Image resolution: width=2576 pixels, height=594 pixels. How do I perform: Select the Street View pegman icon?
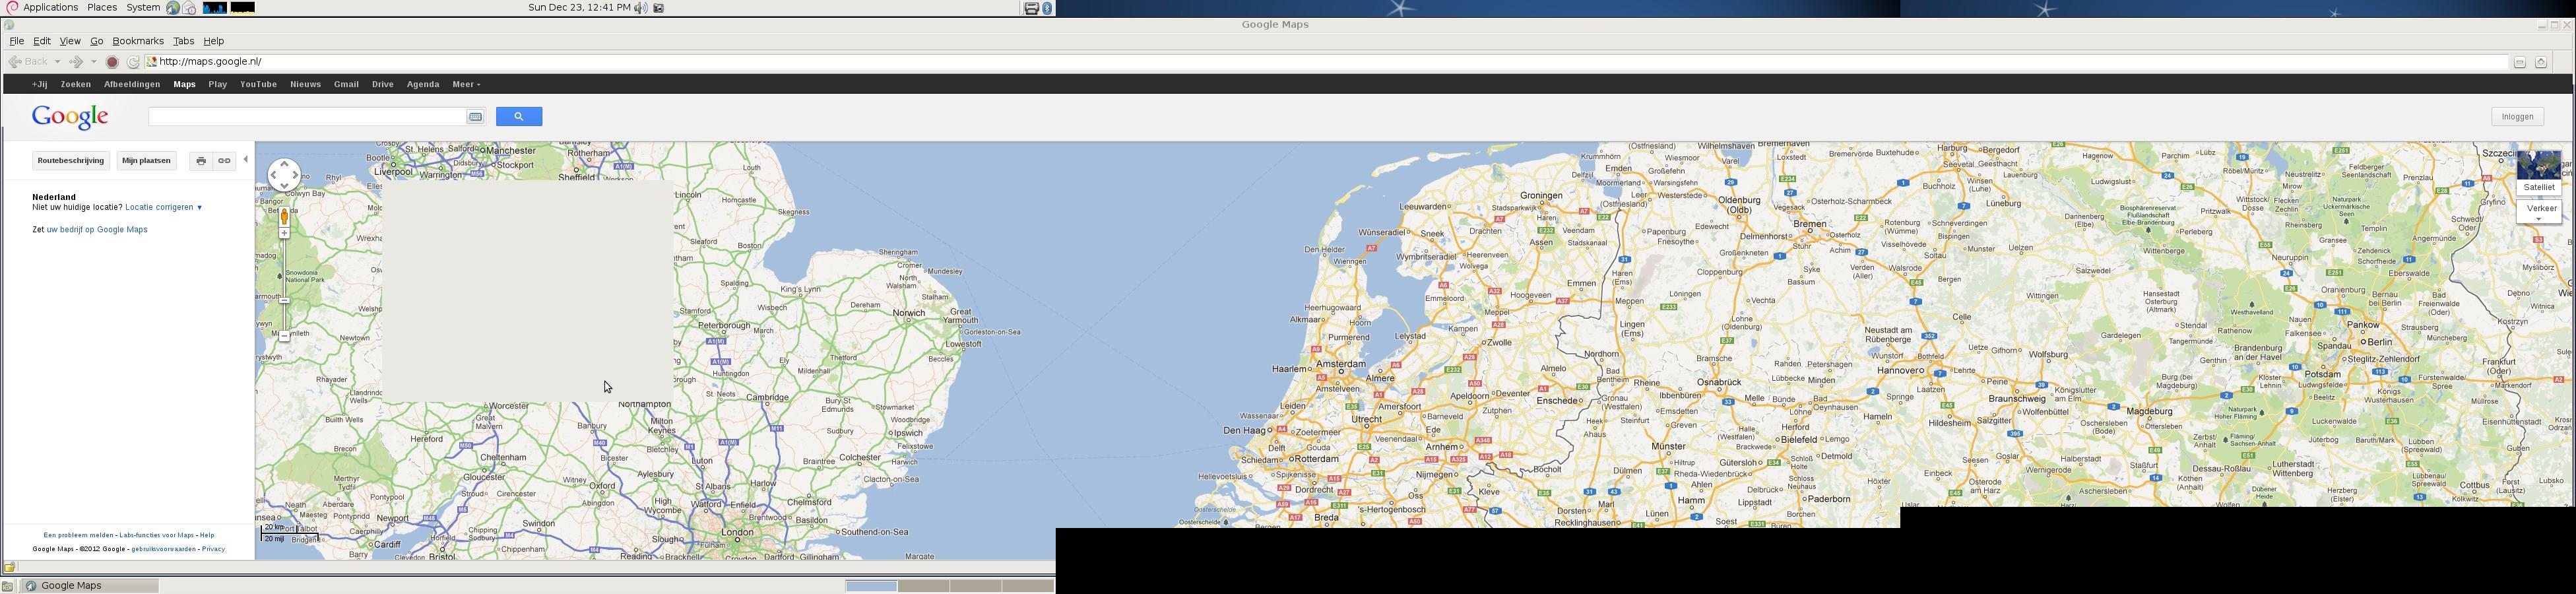click(285, 216)
